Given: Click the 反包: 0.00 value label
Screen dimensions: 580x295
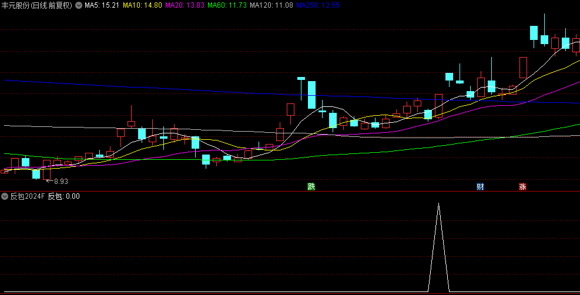Looking at the screenshot, I should pyautogui.click(x=64, y=196).
